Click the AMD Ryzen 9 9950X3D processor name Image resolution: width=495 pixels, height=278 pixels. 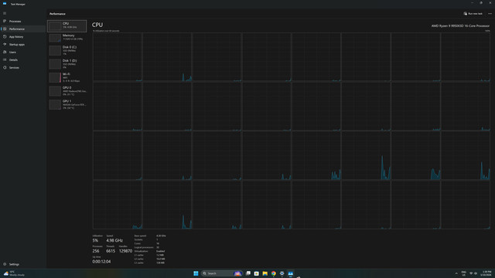coord(460,25)
